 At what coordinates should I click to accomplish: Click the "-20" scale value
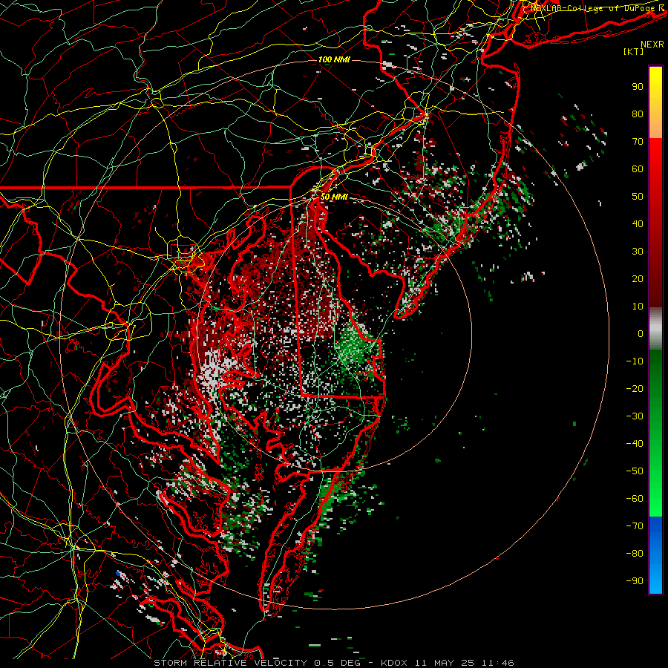click(x=635, y=389)
